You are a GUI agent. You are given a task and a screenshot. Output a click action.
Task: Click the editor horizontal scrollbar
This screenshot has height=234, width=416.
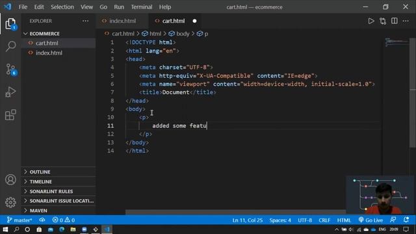[x=235, y=212]
